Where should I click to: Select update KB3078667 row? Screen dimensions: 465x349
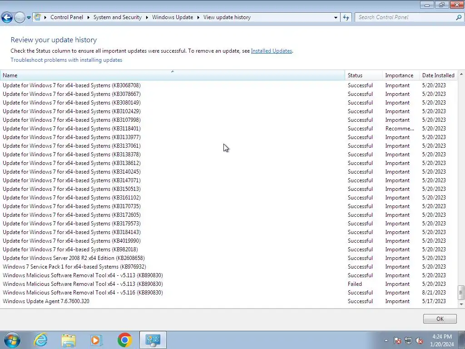coord(229,94)
